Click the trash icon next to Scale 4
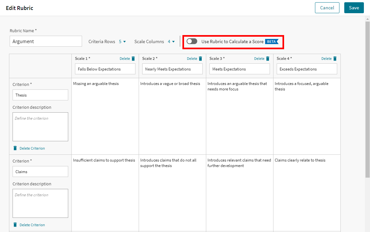Viewport: 370px width, 232px height. [x=336, y=58]
